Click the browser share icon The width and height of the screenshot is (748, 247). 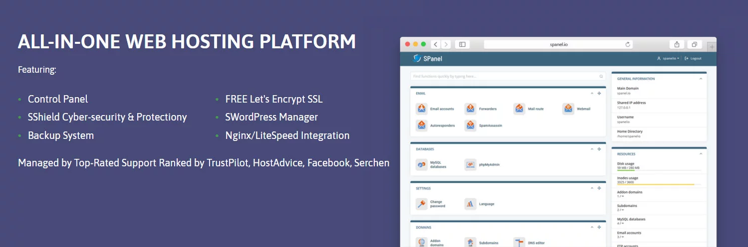[677, 44]
